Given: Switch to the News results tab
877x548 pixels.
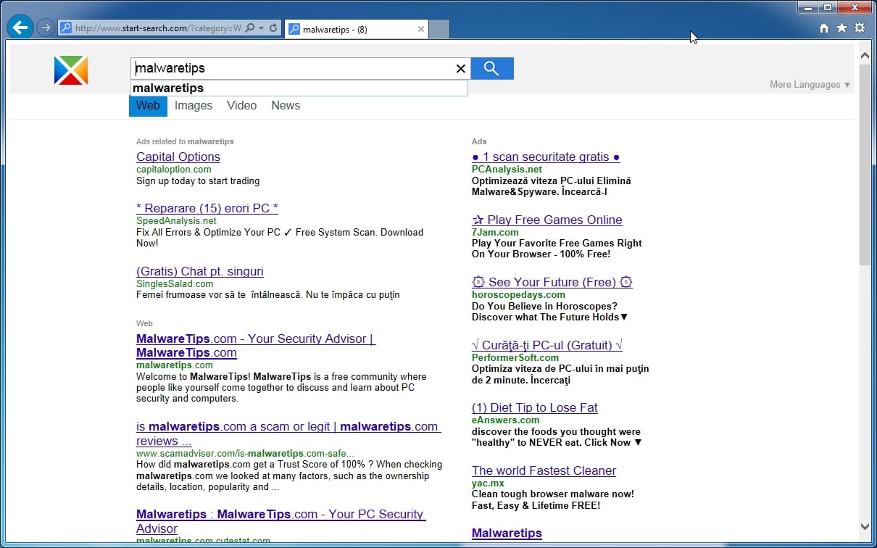Looking at the screenshot, I should pos(286,106).
